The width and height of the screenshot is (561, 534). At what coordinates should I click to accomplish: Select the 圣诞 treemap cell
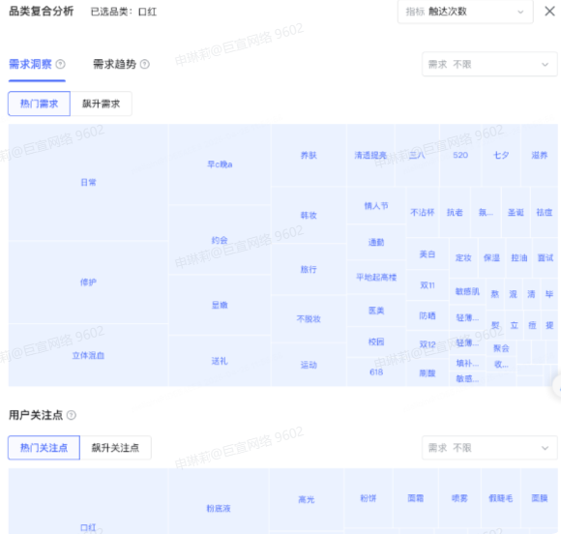pos(516,213)
